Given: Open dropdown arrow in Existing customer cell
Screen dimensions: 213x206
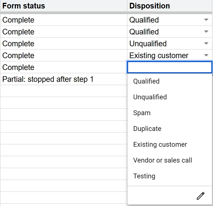Looking at the screenshot, I should (x=206, y=55).
